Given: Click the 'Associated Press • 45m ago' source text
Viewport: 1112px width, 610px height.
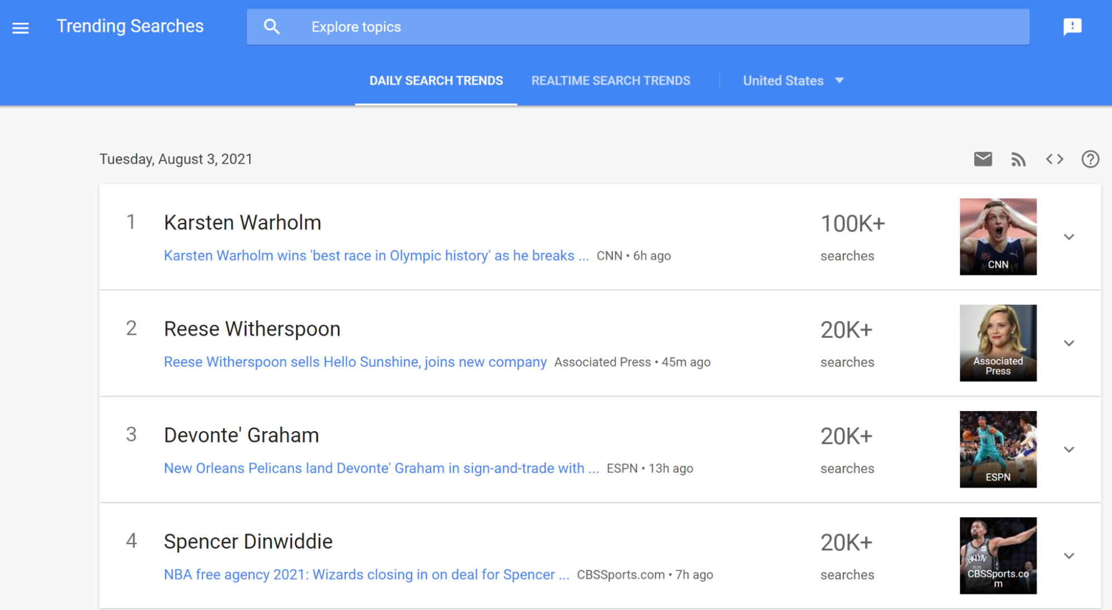Looking at the screenshot, I should (632, 362).
